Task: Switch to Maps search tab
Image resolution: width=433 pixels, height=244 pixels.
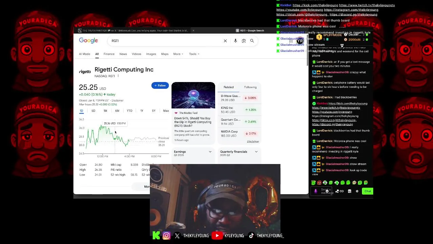Action: pyautogui.click(x=165, y=54)
